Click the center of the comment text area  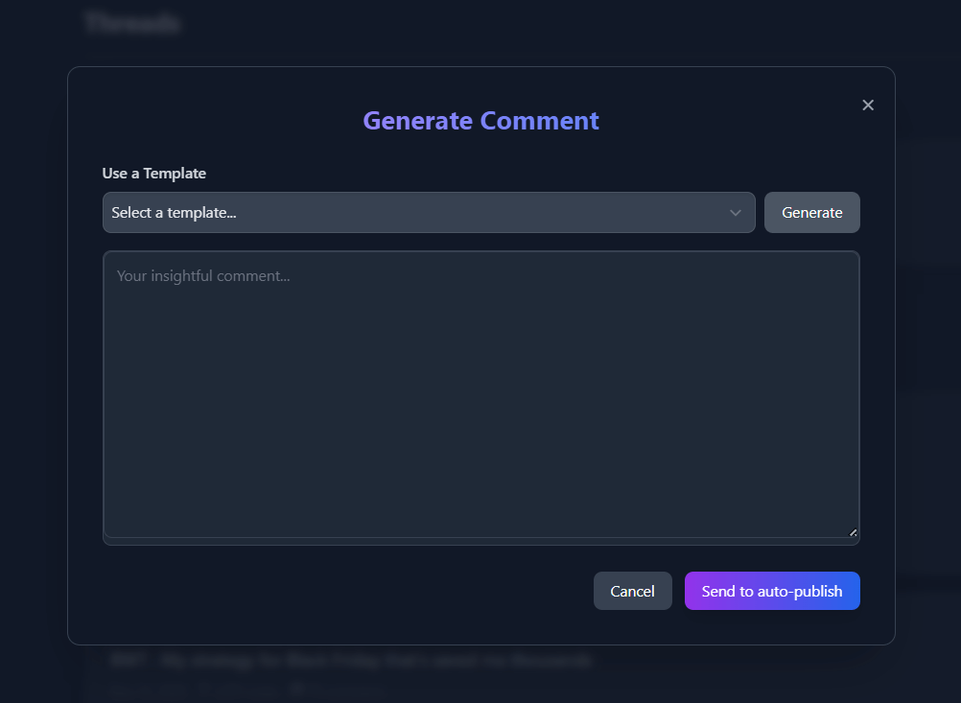(x=480, y=394)
